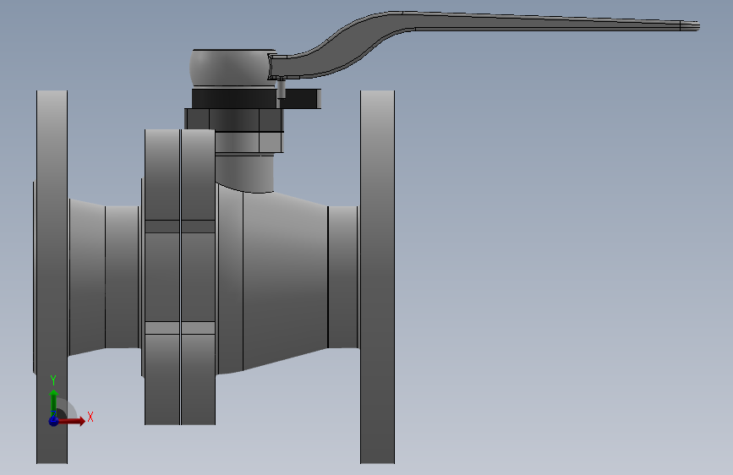Screen dimensions: 733x475
Task: Select the left end flange of valve
Action: pyautogui.click(x=52, y=276)
